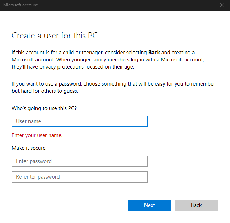Click the bold word 'Back' in paragraph
This screenshot has height=223, width=230.
[154, 53]
